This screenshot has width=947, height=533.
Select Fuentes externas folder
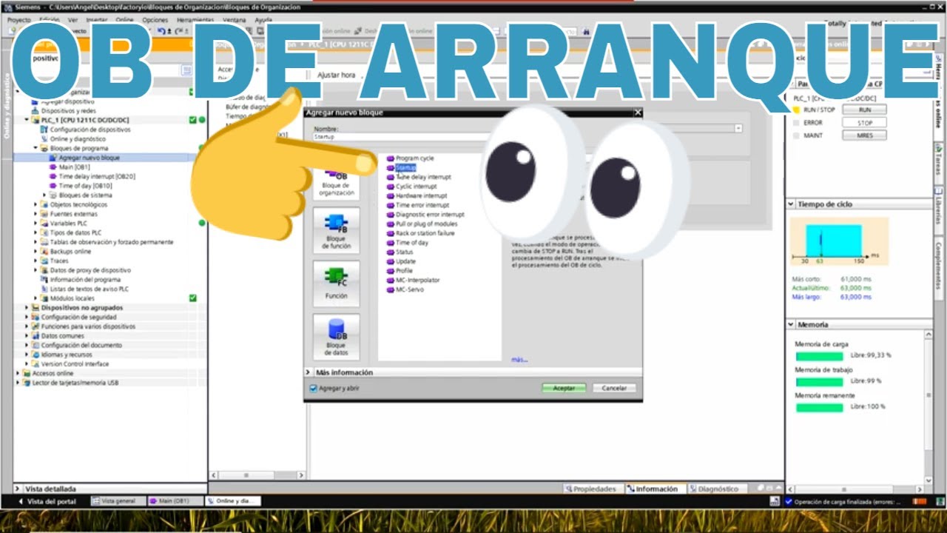coord(73,214)
